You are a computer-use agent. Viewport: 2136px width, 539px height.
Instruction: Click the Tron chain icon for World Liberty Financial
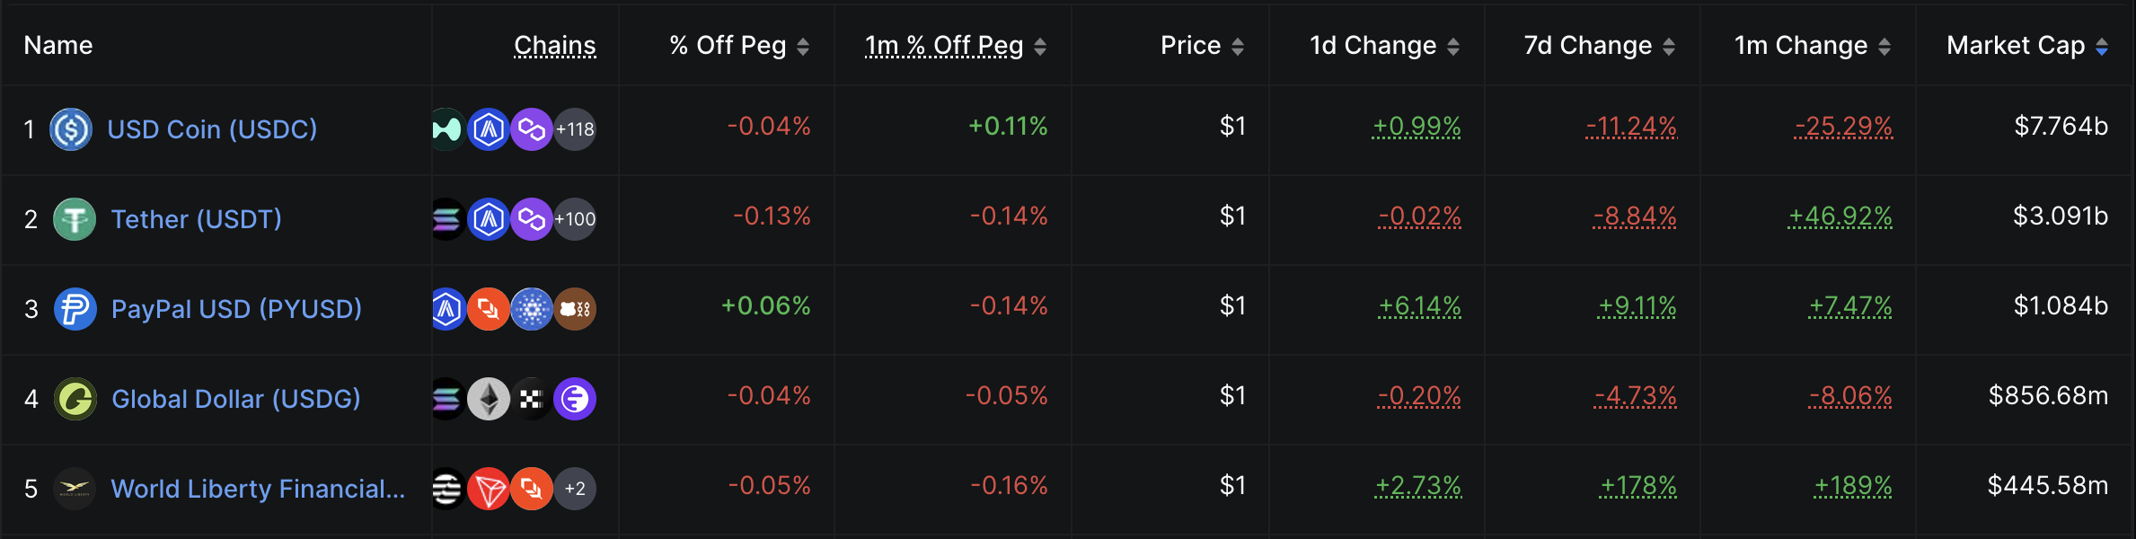coord(488,488)
